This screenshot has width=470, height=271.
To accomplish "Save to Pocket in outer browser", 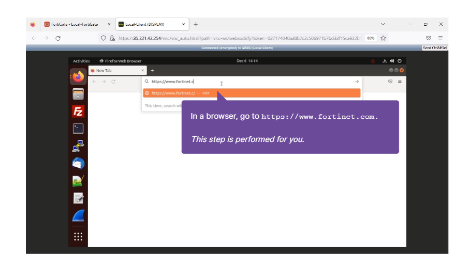I will pyautogui.click(x=429, y=38).
